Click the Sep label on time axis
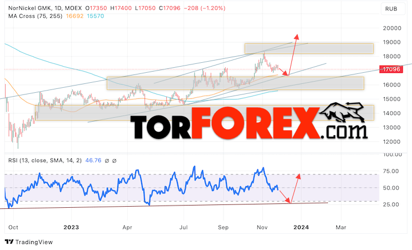The image size is (412, 250). 223,227
